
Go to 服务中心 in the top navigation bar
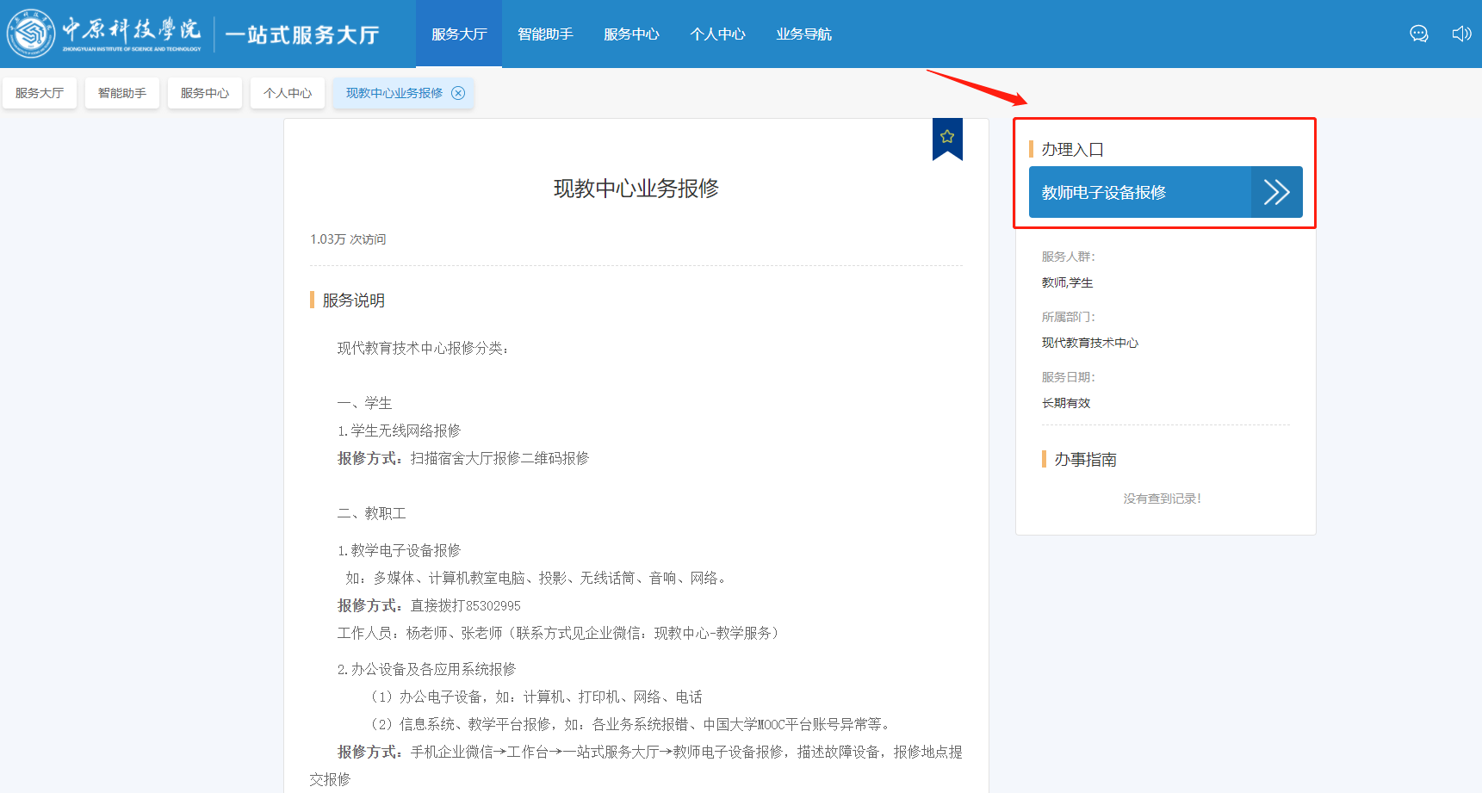click(x=631, y=34)
